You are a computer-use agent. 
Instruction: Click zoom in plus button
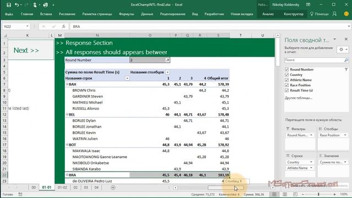[334, 194]
